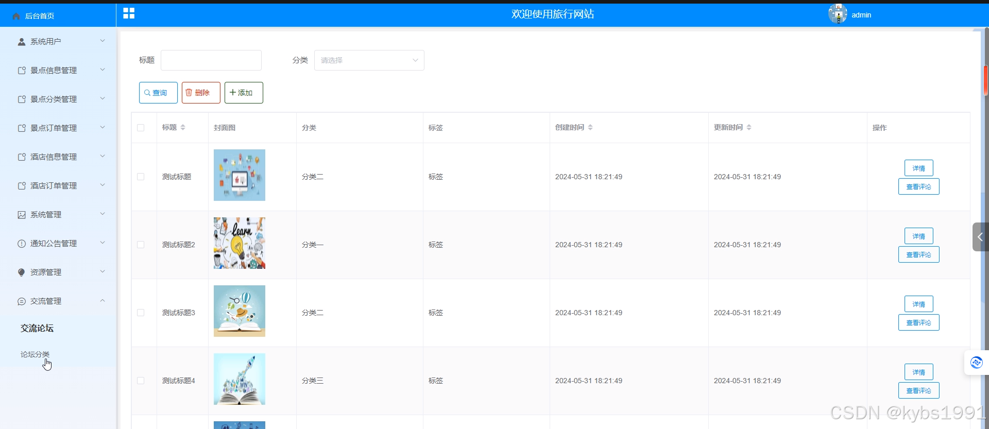Click the admin username label
Image resolution: width=989 pixels, height=429 pixels.
click(x=861, y=15)
